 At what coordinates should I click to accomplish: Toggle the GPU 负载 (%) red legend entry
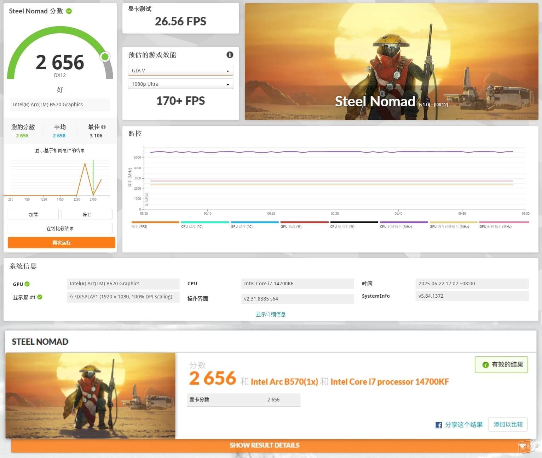[305, 225]
